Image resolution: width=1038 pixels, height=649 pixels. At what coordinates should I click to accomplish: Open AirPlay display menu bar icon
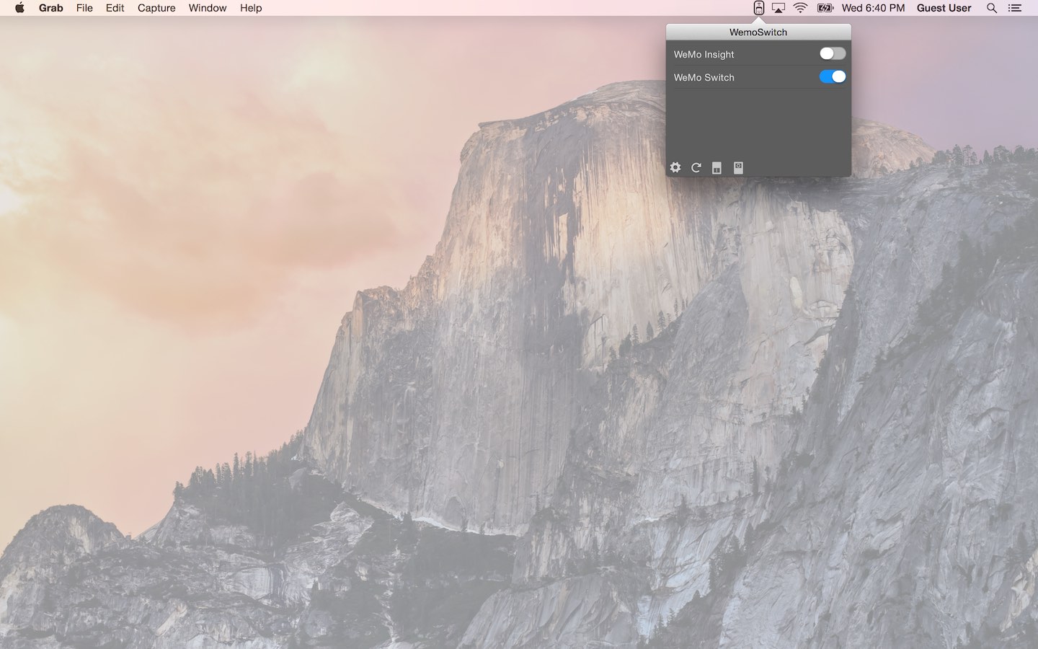tap(778, 8)
